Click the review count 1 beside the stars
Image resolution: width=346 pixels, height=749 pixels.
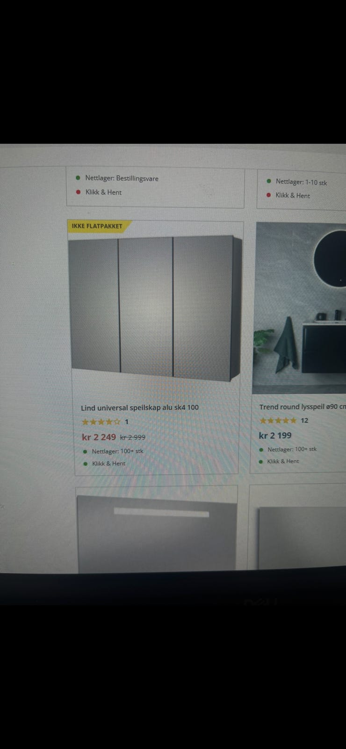coord(126,422)
